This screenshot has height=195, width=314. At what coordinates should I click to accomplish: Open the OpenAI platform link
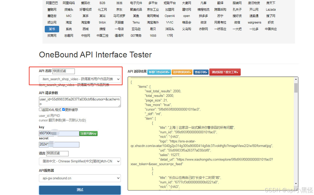pos(170,16)
